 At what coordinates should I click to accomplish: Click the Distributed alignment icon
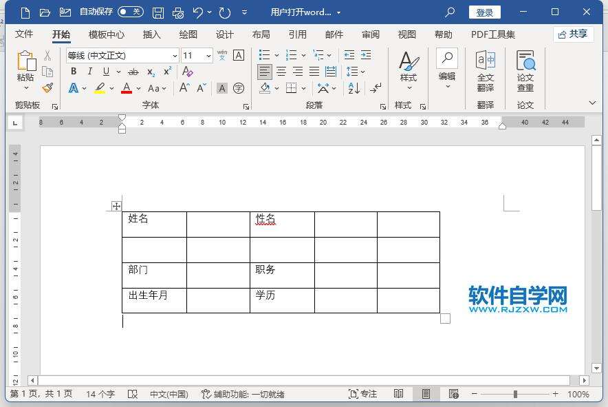click(x=331, y=72)
